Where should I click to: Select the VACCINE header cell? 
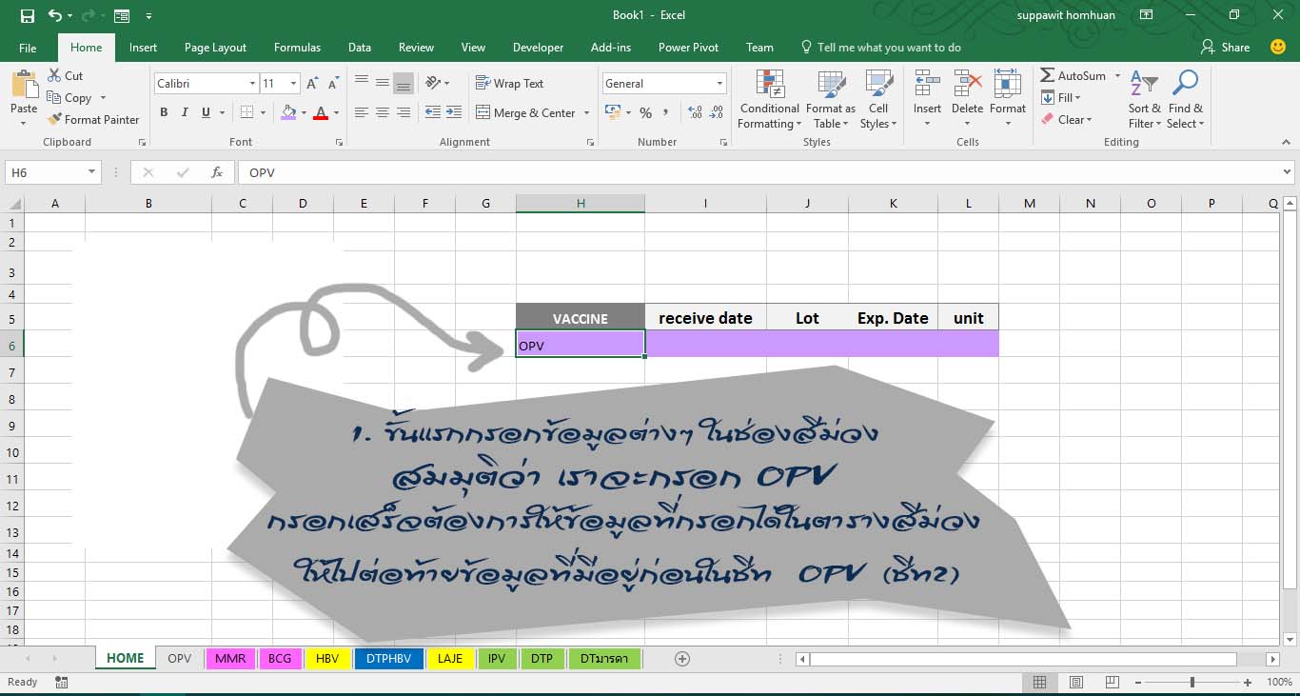[x=581, y=318]
